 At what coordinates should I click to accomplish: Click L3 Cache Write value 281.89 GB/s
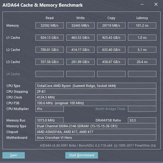pos(80,62)
